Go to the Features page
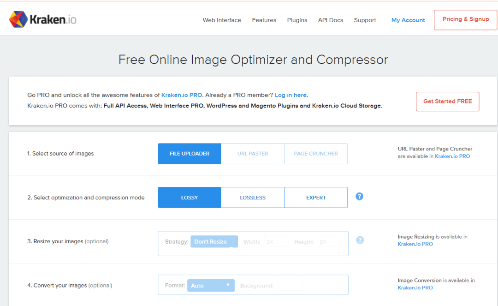Screen dimensions: 498x306 click(x=264, y=20)
